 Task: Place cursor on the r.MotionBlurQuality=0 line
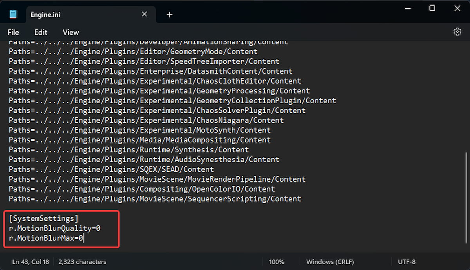[x=55, y=228]
